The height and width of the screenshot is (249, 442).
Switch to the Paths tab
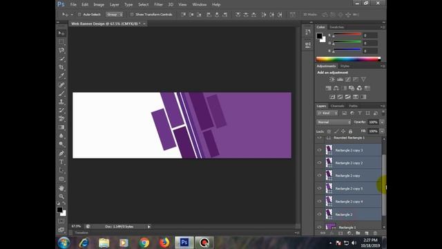(353, 106)
